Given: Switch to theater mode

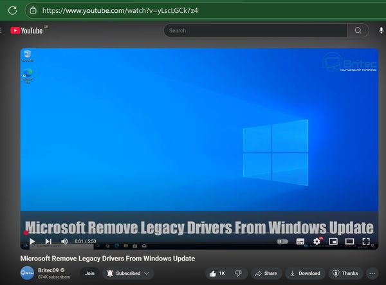Looking at the screenshot, I should point(350,241).
